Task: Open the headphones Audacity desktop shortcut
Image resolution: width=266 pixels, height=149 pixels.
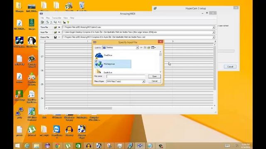Action: (x=69, y=131)
